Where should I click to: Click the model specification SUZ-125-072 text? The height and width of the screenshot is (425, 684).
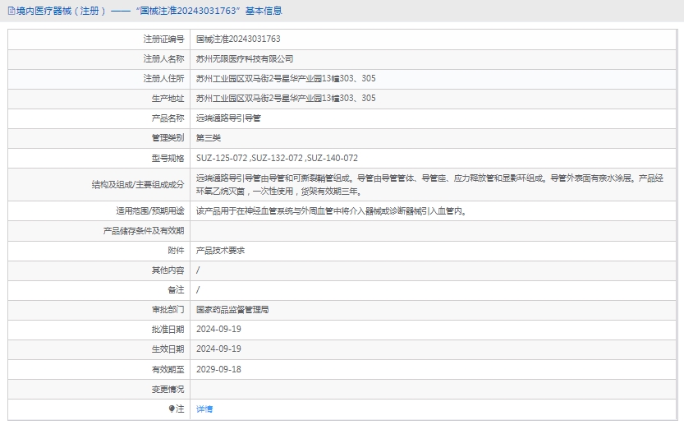click(x=222, y=158)
